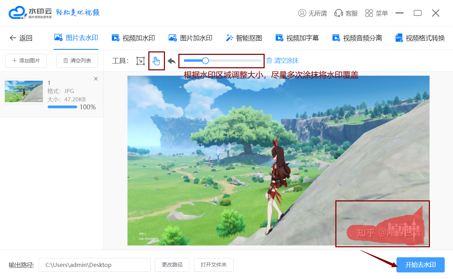Maximize the application window
This screenshot has height=279, width=453.
pyautogui.click(x=418, y=13)
